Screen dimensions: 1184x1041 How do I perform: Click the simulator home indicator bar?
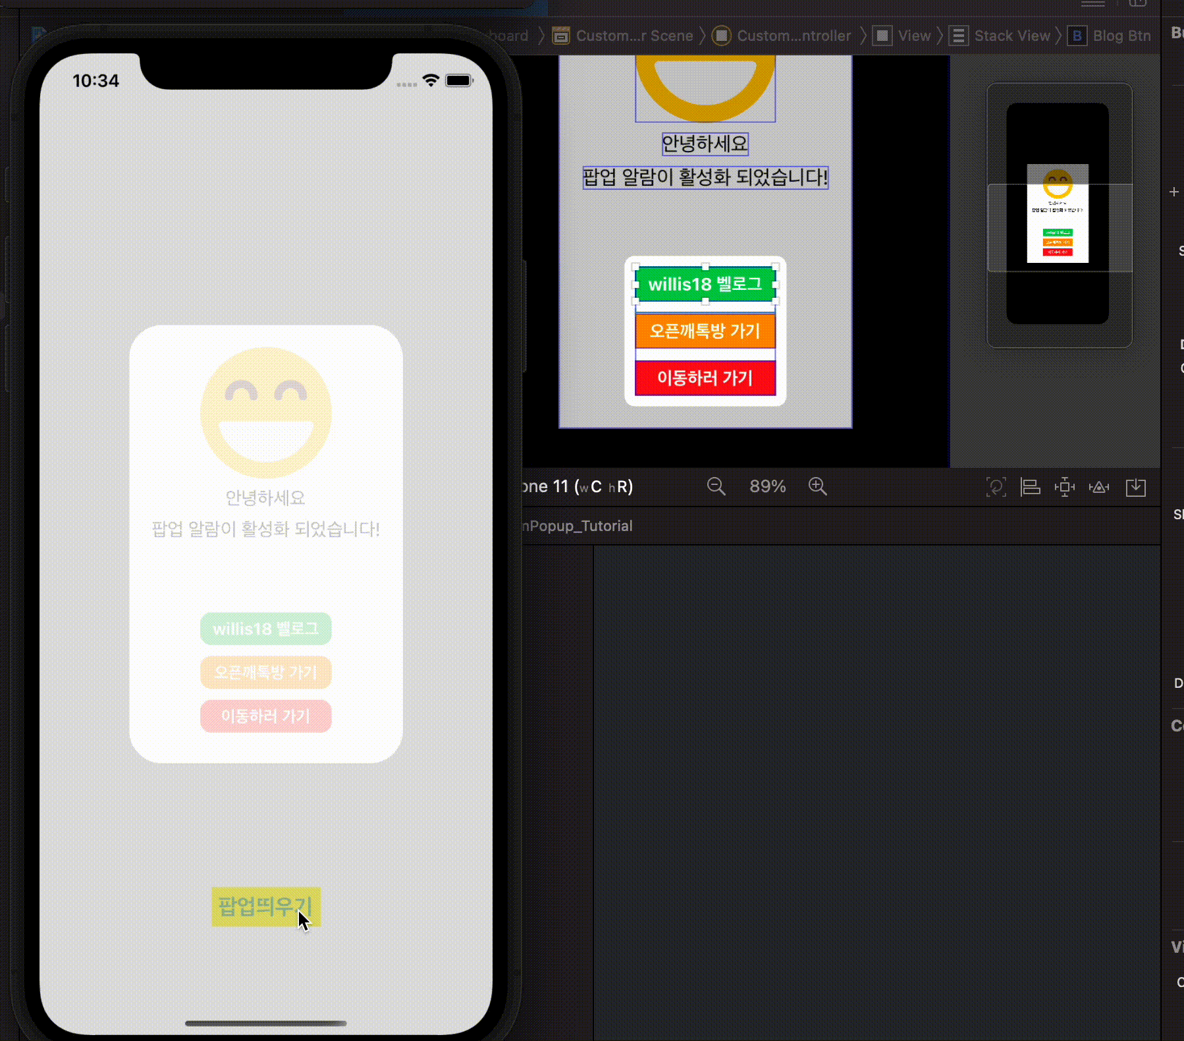point(265,1023)
